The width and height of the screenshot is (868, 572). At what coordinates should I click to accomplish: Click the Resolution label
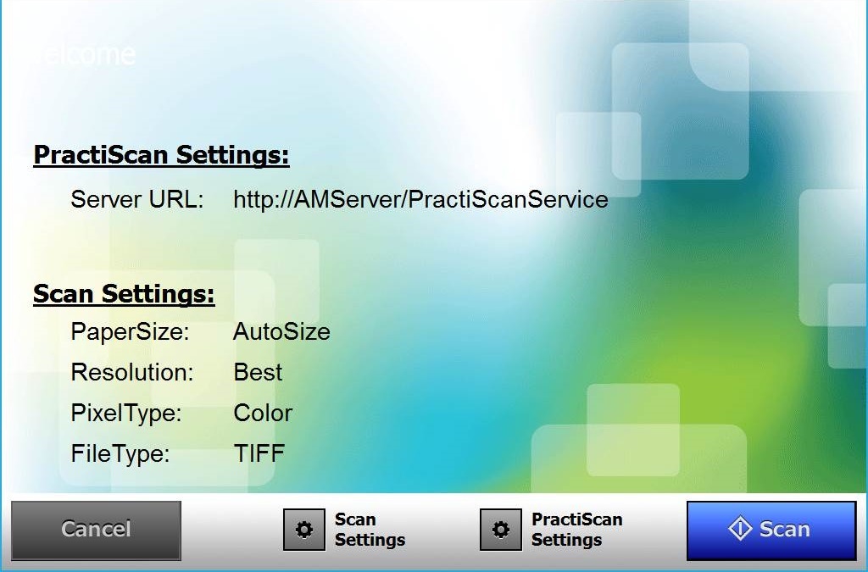[x=132, y=372]
